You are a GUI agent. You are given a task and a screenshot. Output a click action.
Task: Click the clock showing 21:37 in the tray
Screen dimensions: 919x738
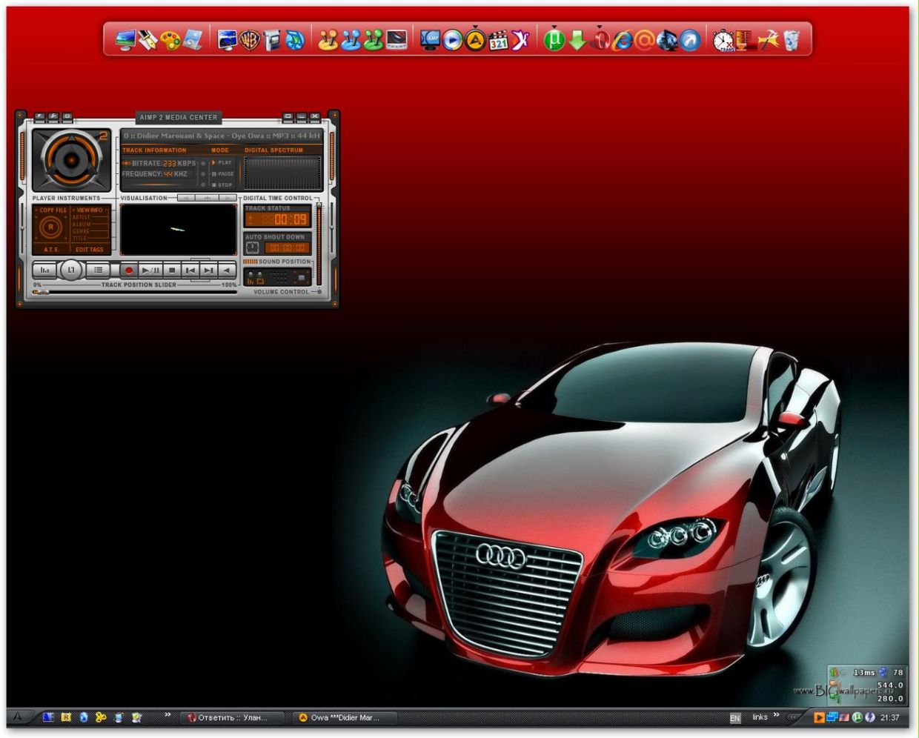(x=889, y=717)
